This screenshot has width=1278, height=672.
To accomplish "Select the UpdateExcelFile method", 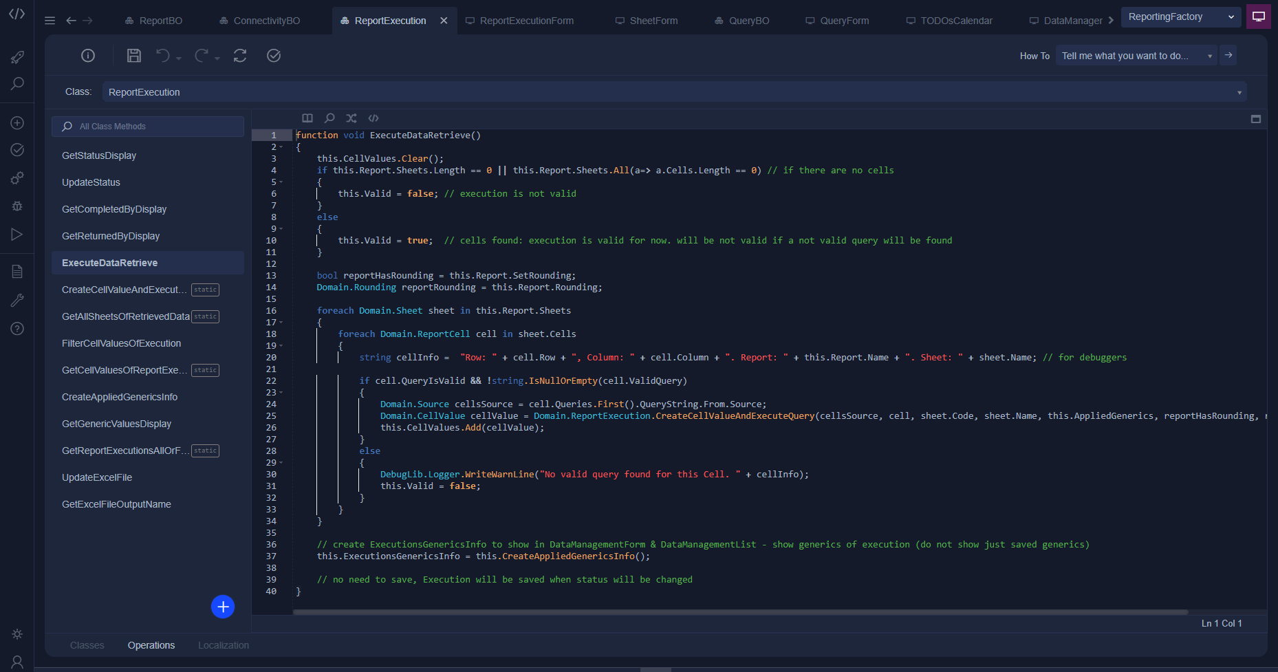I will (97, 477).
